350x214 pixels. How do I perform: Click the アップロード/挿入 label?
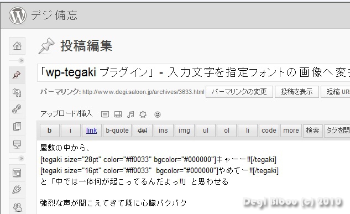point(66,114)
